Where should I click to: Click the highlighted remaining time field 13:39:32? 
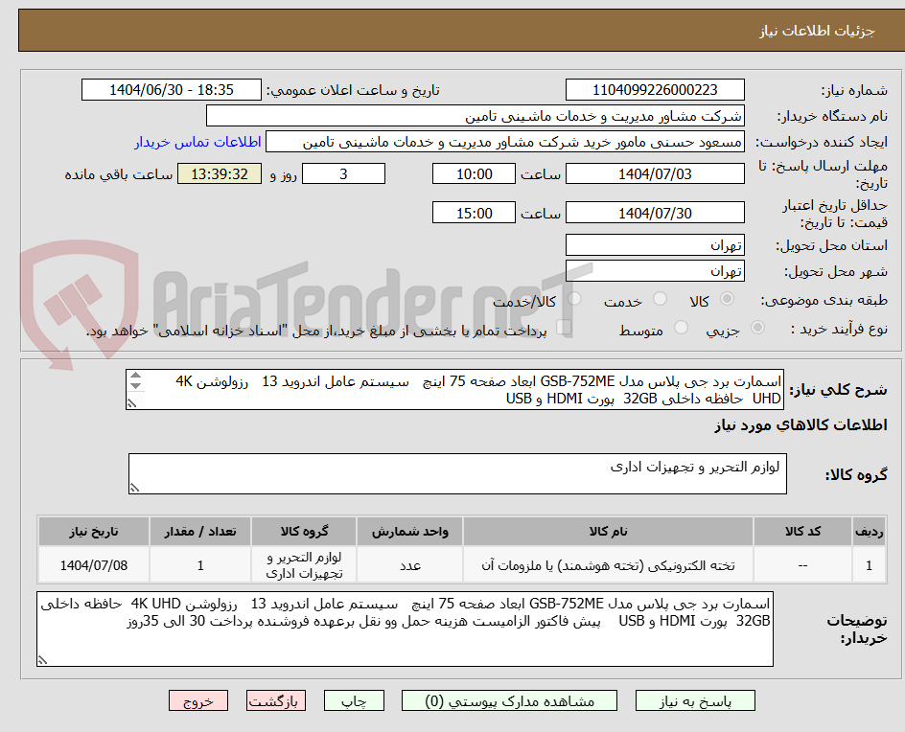pos(219,173)
